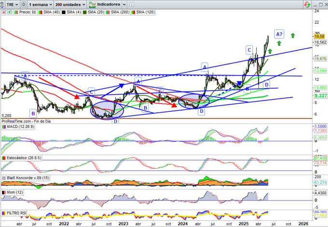The width and height of the screenshot is (328, 227).
Task: Click the Precio candle color icon
Action: pos(16,13)
